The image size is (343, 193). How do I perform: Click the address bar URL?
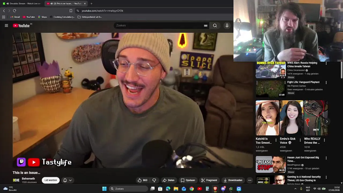click(x=102, y=11)
